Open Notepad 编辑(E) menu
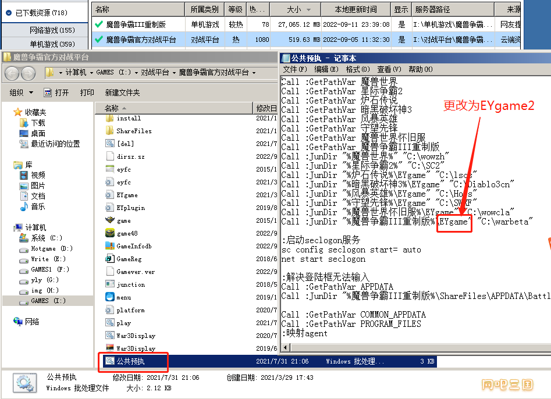Image resolution: width=551 pixels, height=399 pixels. click(326, 70)
